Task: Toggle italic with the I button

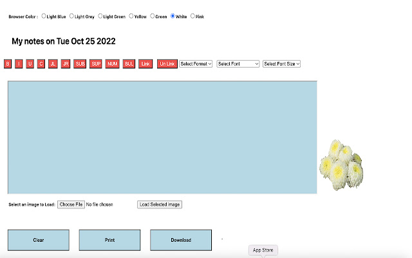Action: tap(19, 64)
